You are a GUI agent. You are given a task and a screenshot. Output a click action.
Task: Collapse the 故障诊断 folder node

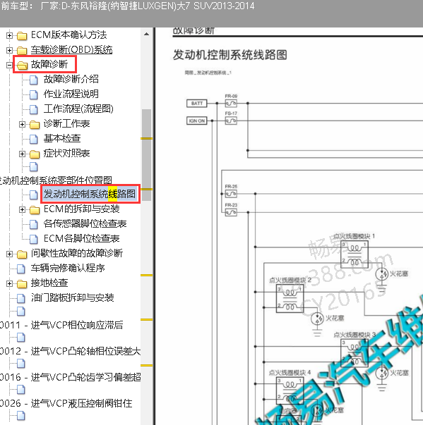(x=9, y=65)
